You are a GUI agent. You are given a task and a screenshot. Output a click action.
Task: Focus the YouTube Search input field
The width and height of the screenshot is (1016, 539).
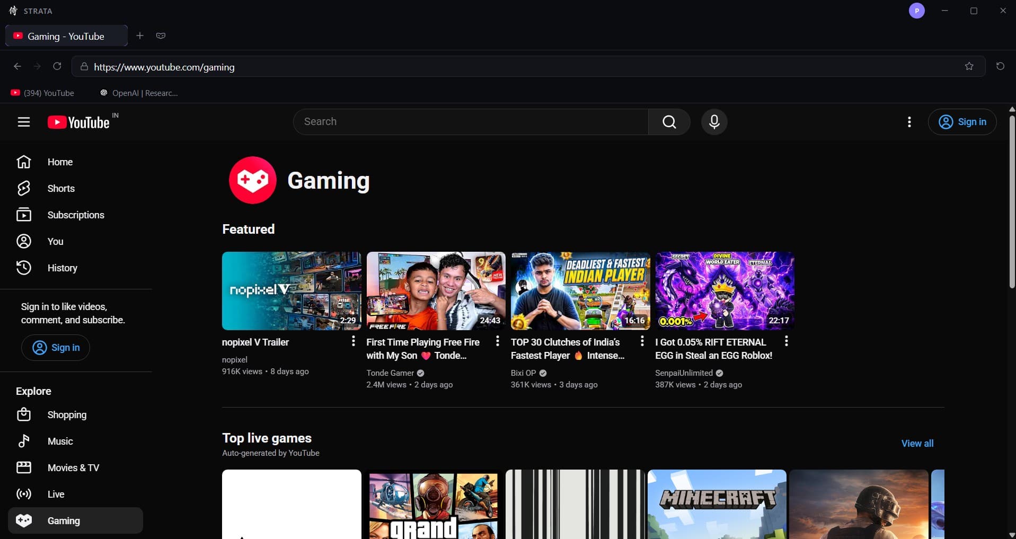pos(471,122)
